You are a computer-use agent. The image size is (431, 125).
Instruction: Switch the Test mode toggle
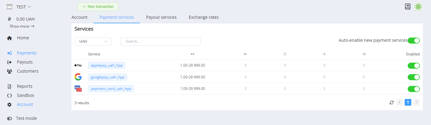(9, 118)
